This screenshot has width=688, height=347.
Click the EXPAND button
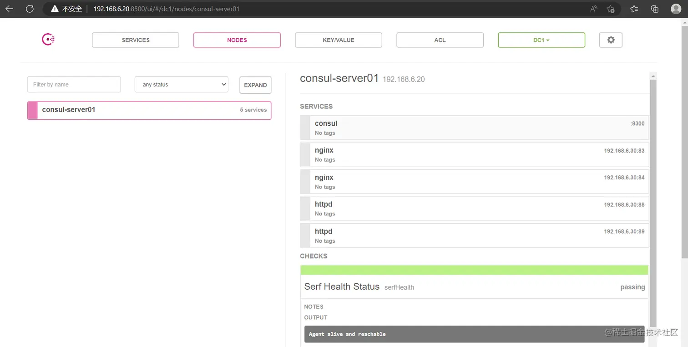click(255, 85)
